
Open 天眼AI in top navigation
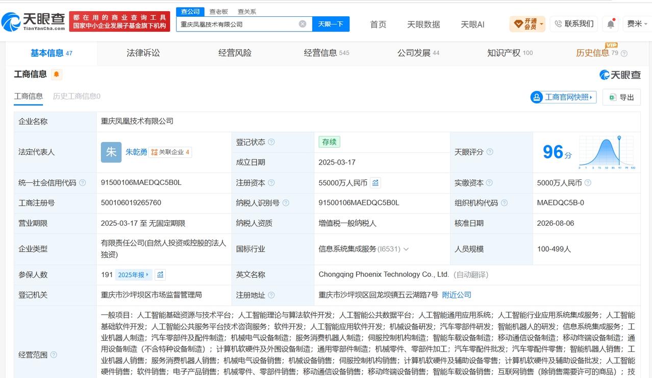pyautogui.click(x=472, y=24)
